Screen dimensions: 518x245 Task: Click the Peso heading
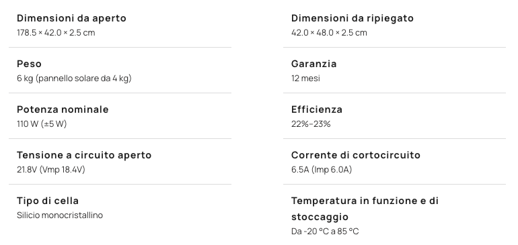pos(29,64)
